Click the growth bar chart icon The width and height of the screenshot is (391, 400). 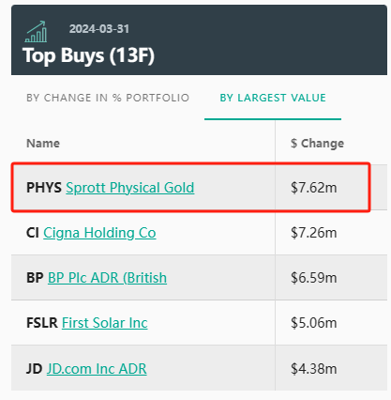(36, 32)
